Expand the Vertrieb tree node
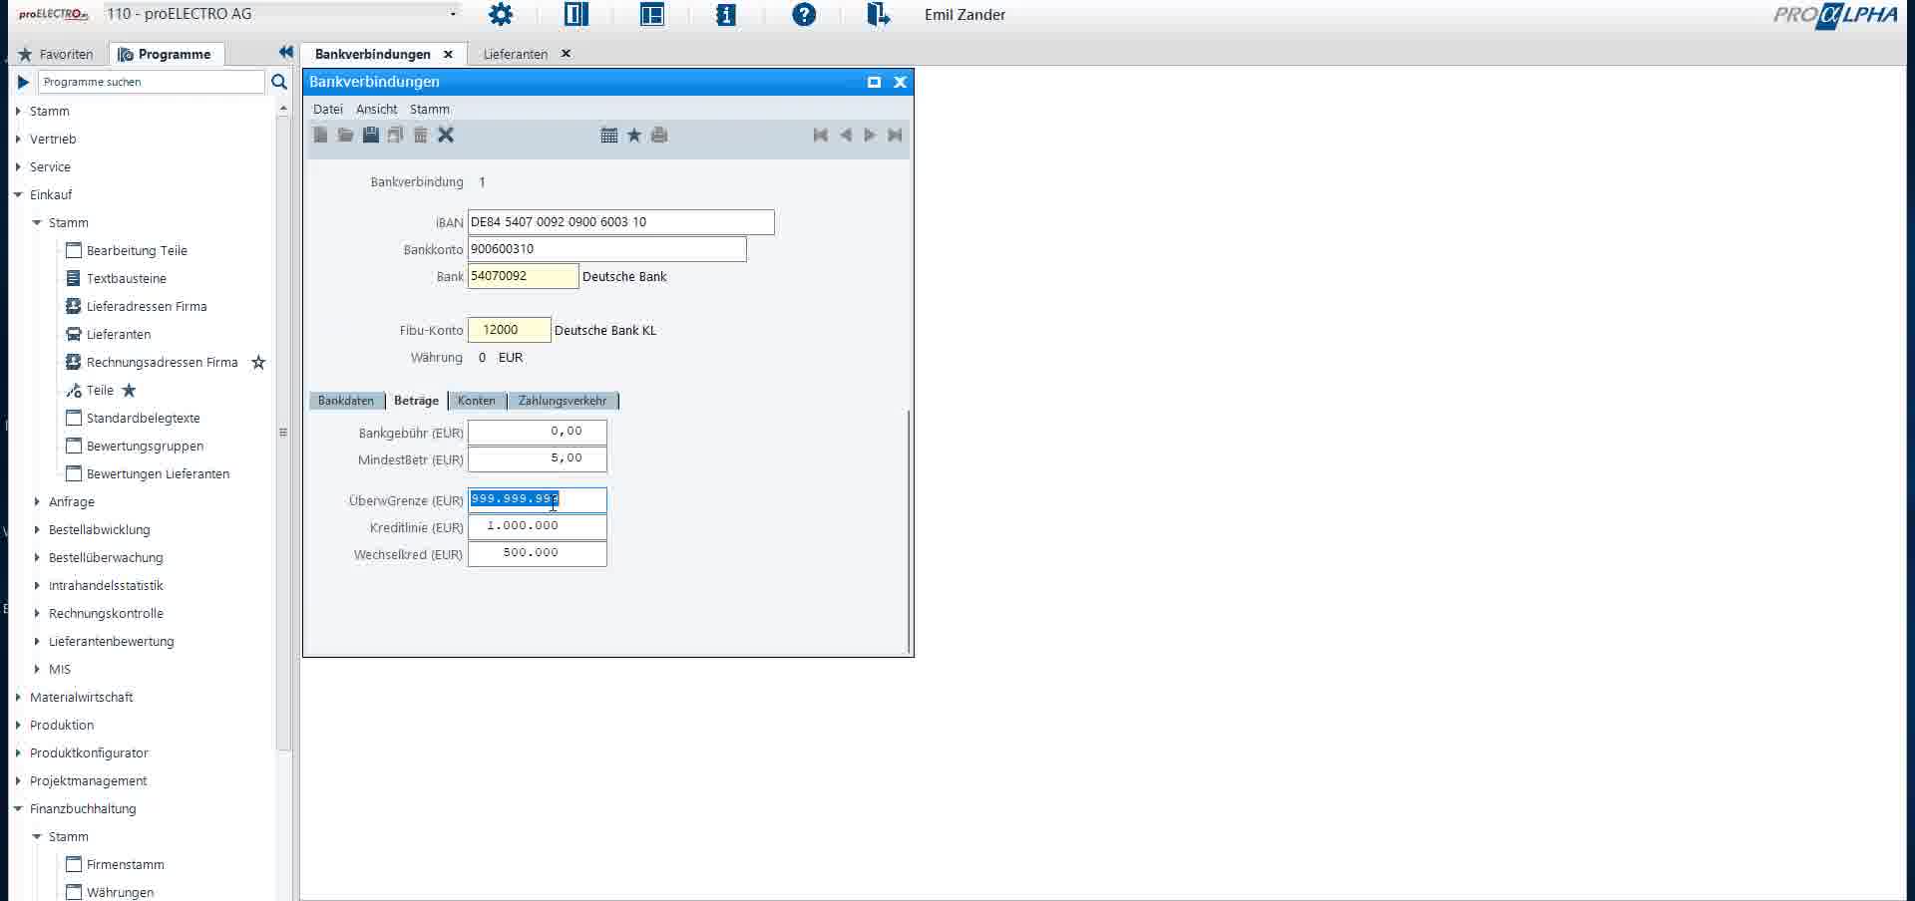1915x901 pixels. tap(18, 139)
